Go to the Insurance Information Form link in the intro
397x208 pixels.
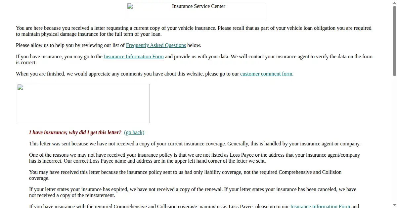[134, 57]
